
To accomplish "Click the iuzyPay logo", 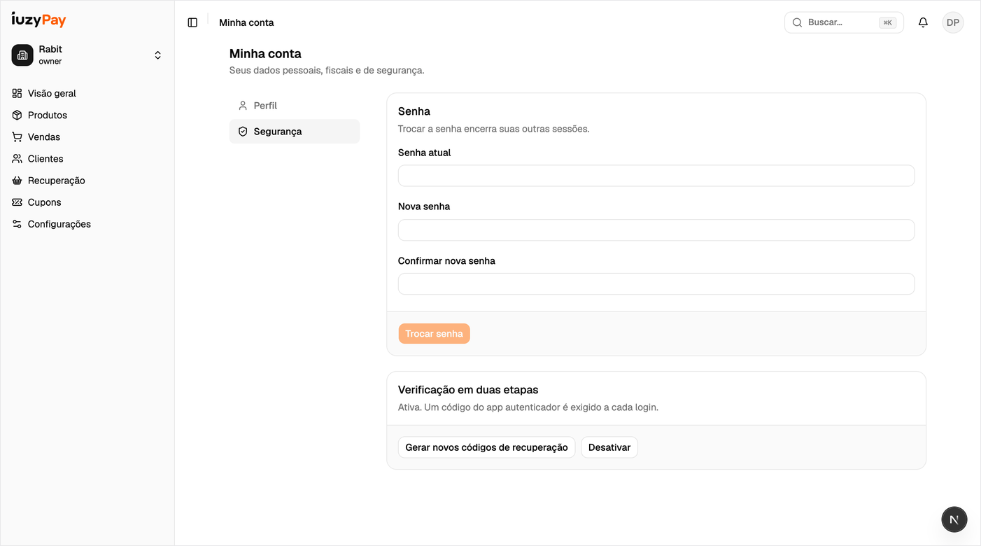I will pos(39,20).
